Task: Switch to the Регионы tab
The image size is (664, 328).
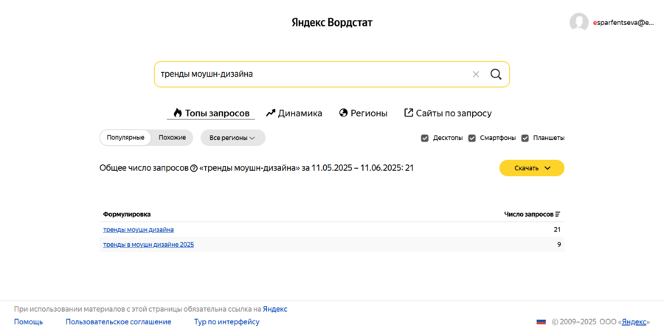Action: 363,114
